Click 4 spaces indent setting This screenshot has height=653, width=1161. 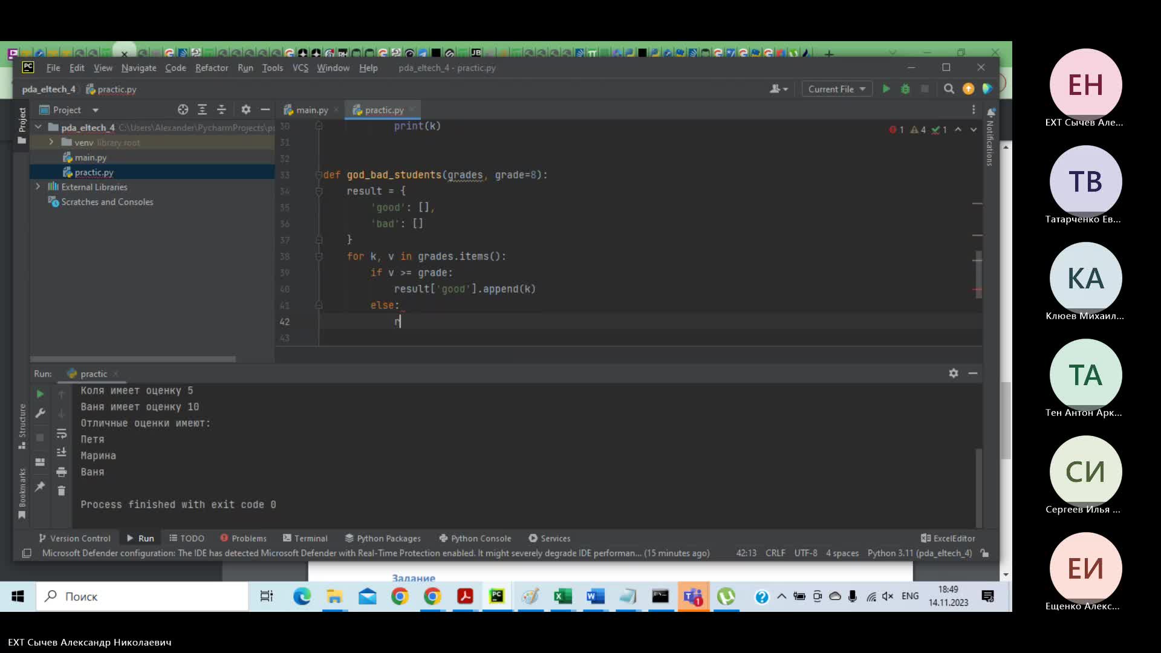point(842,553)
